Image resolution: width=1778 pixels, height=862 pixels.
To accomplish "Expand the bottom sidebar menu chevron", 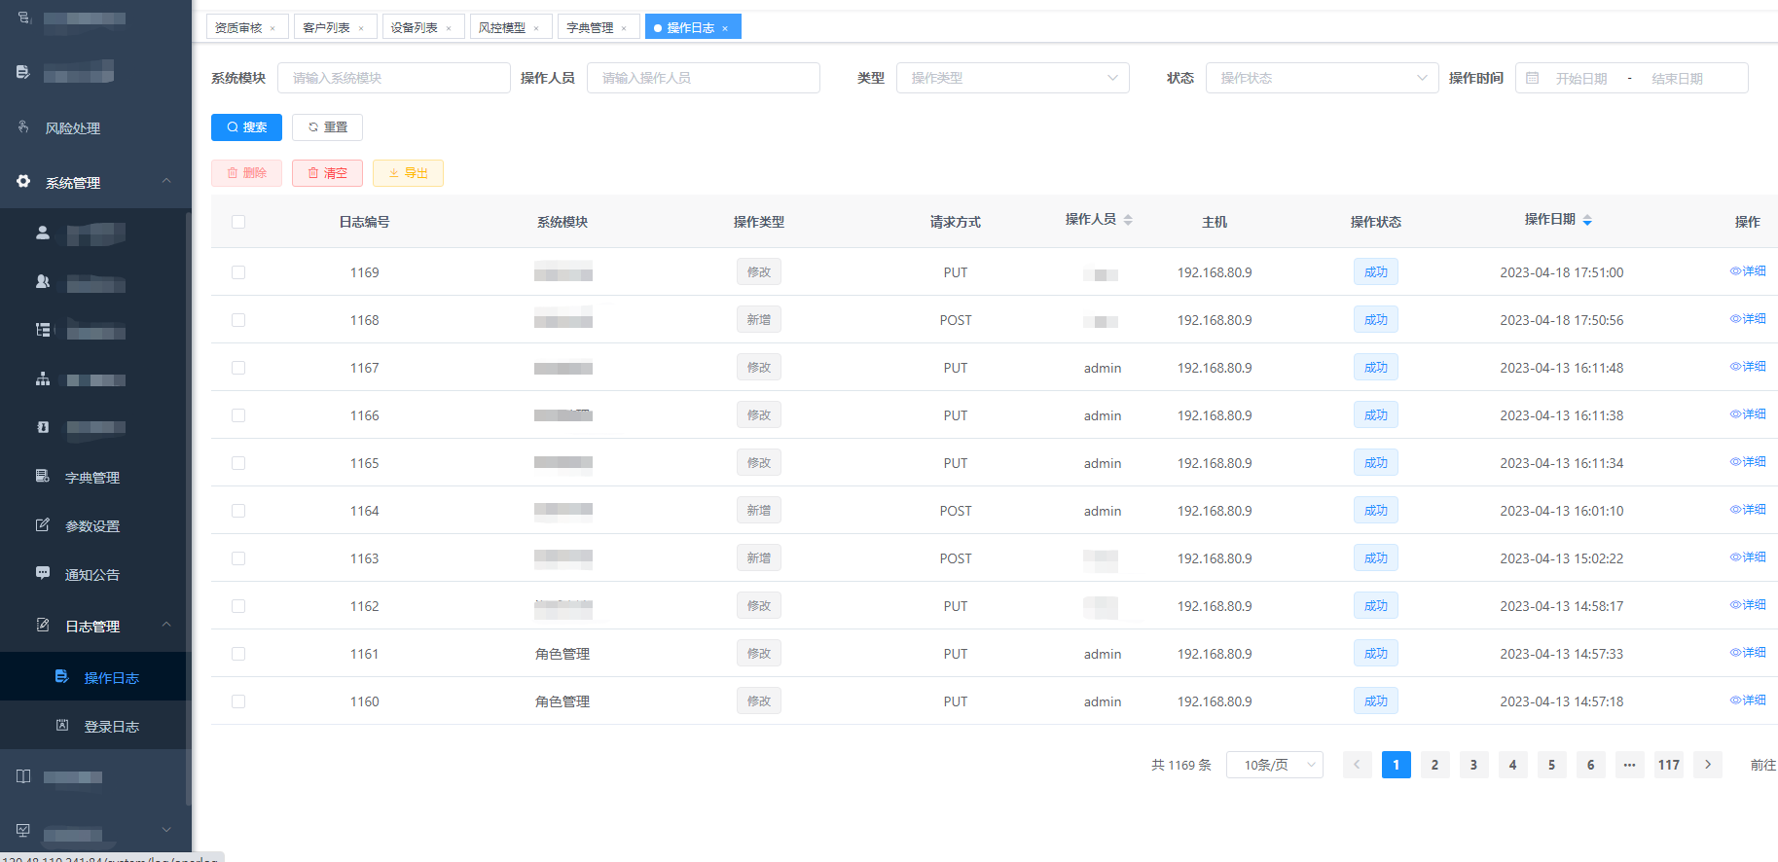I will [x=166, y=830].
